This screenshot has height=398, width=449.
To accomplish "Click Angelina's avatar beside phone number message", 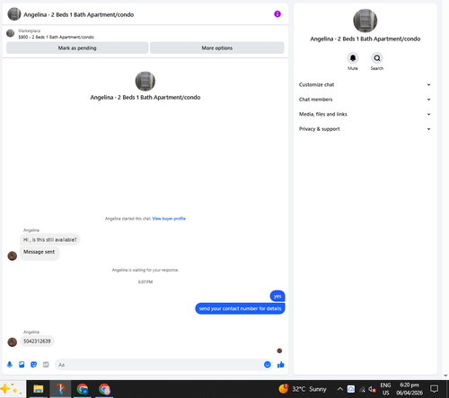I will pos(13,342).
